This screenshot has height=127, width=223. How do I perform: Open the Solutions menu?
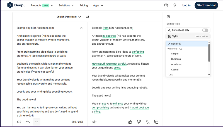coord(66,5)
